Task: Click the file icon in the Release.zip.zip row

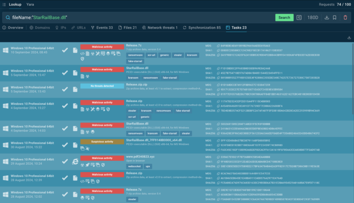Action: [75, 89]
